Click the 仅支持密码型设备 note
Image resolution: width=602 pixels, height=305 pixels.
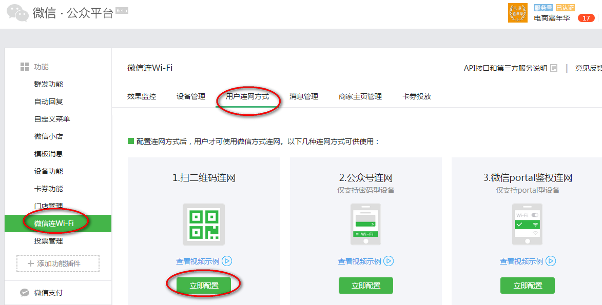pos(366,190)
